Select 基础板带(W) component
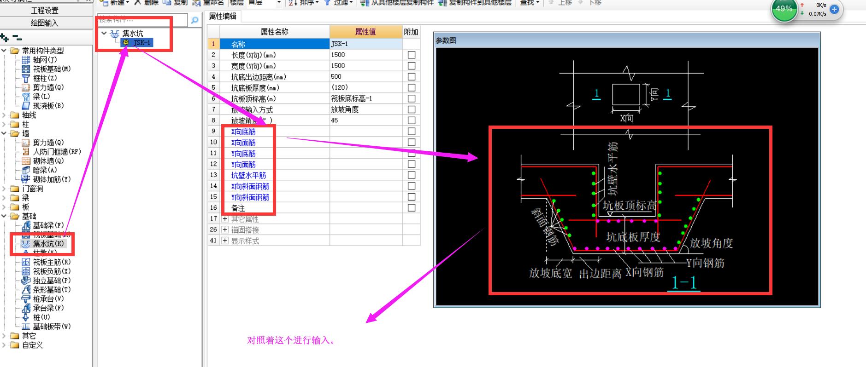This screenshot has height=367, width=866. tap(52, 327)
